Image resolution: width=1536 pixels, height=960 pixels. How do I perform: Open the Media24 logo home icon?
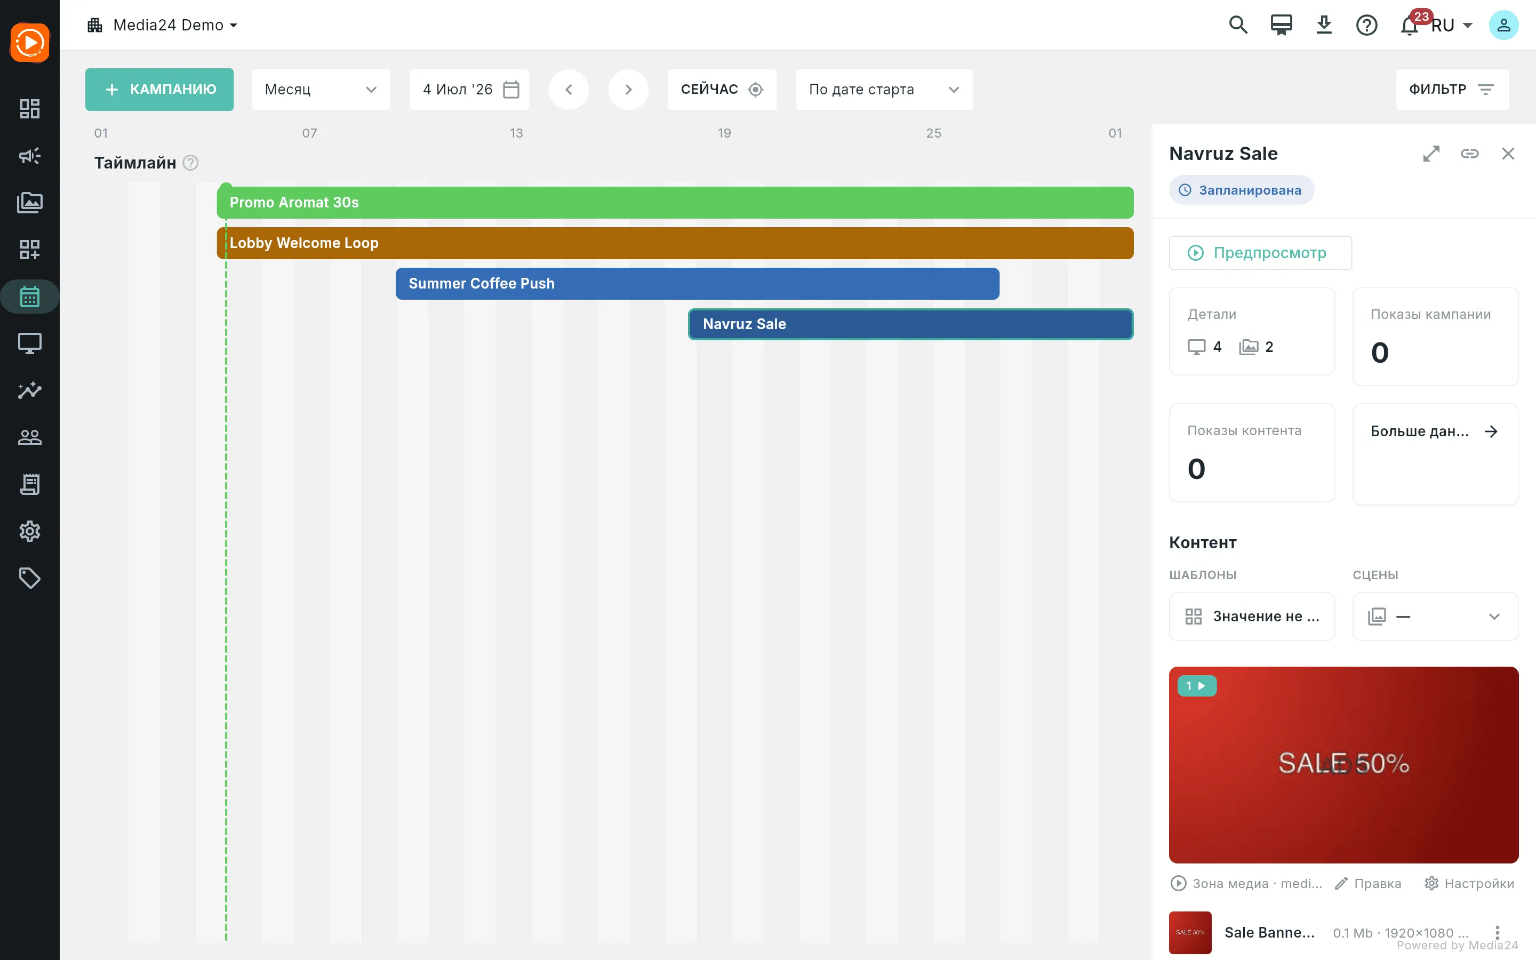tap(30, 43)
